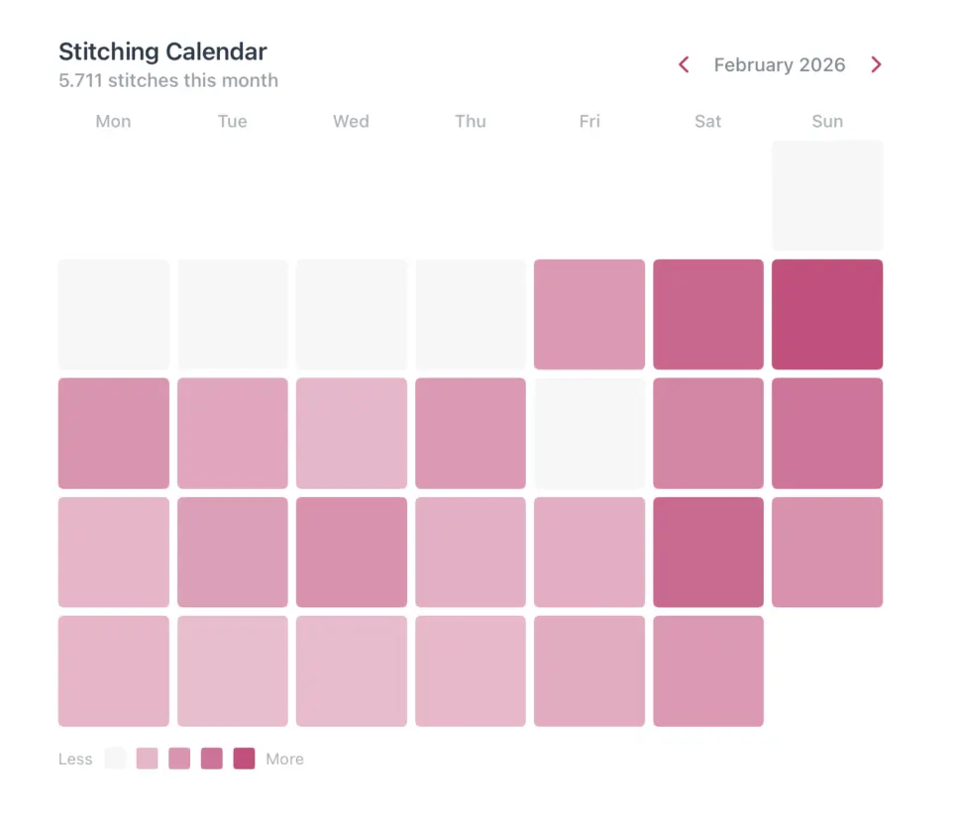Select the dark pink Saturday cell in week three

pos(708,552)
